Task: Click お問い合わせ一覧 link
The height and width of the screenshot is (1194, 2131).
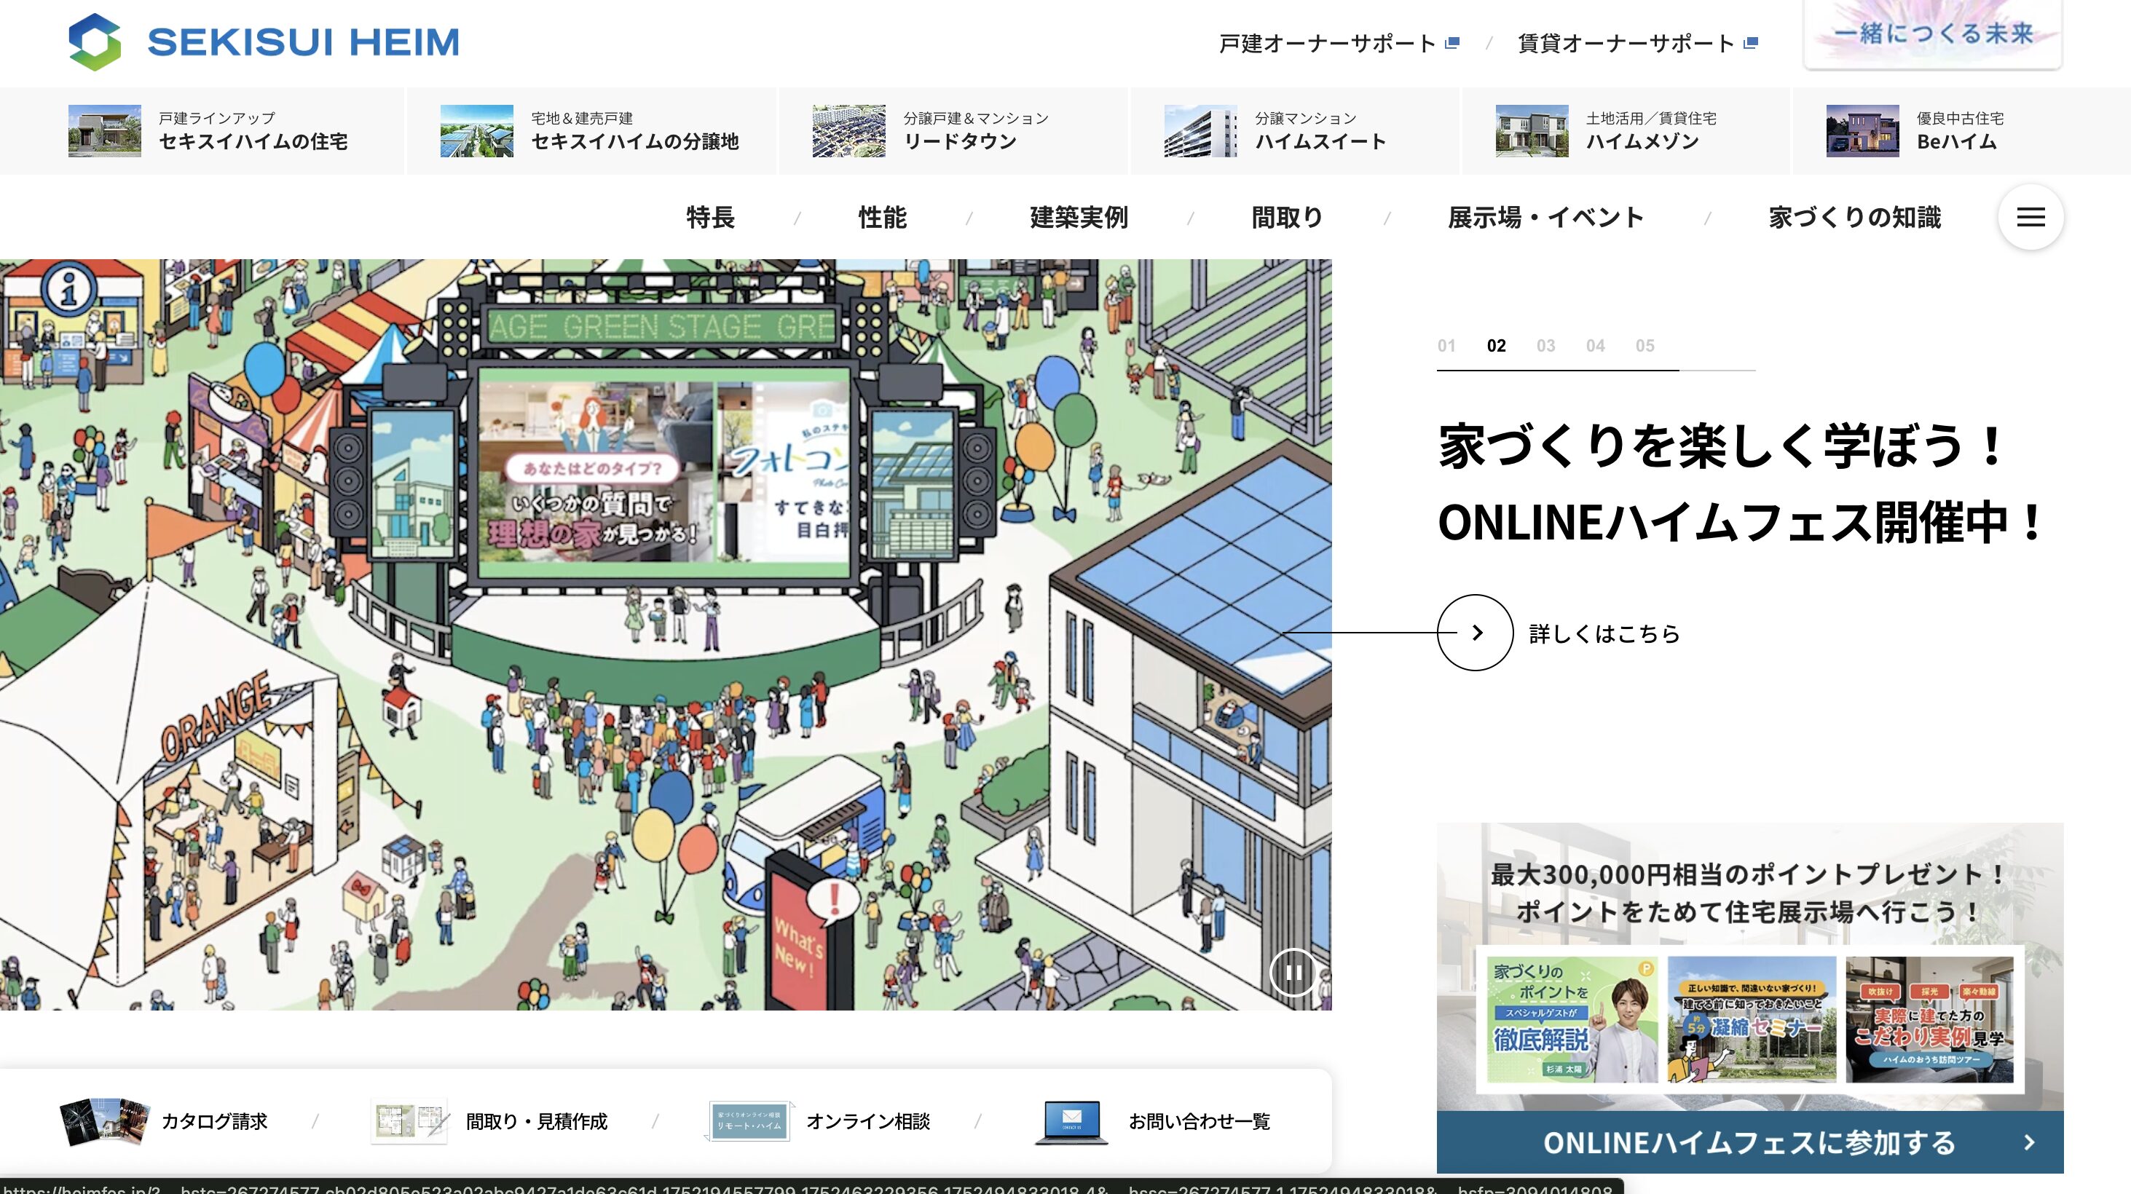Action: 1199,1121
